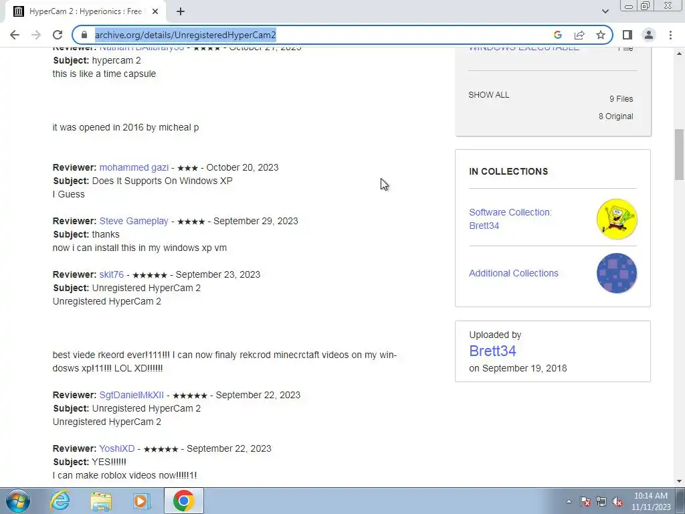Expand the tab search dropdown arrow
685x514 pixels.
click(605, 11)
